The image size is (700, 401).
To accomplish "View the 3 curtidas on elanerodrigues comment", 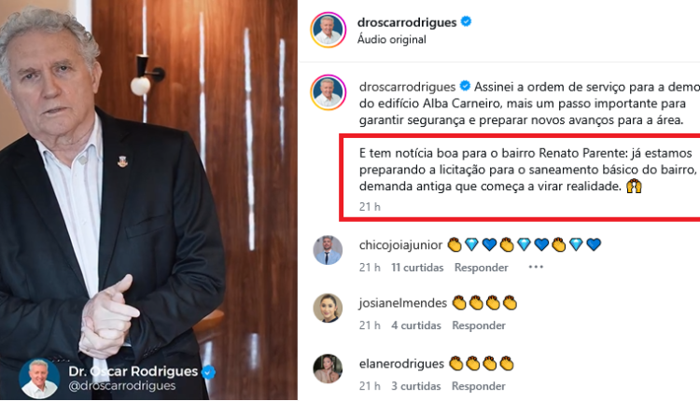I will point(416,386).
